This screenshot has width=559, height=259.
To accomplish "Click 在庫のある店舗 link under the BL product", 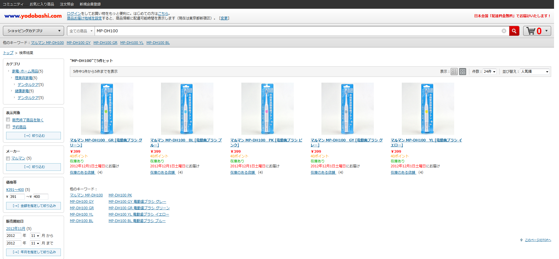I will (163, 173).
